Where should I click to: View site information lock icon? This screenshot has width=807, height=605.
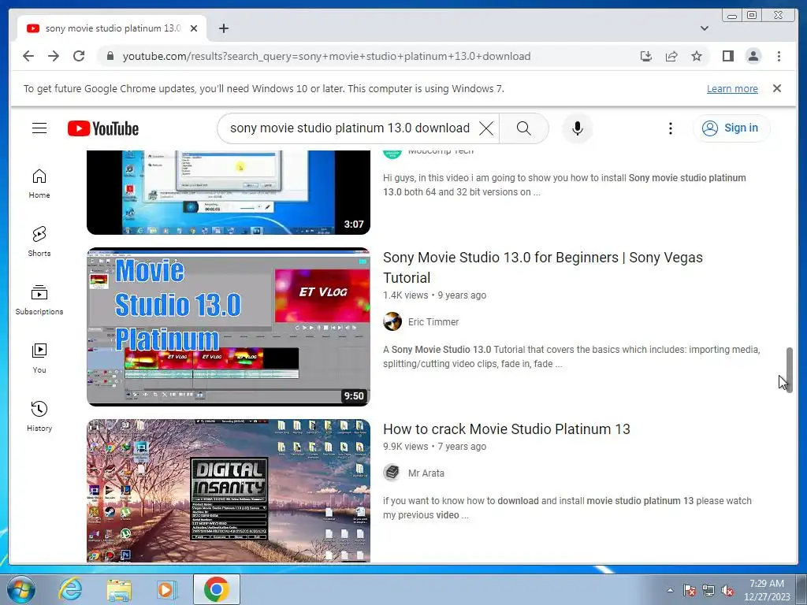pos(110,56)
